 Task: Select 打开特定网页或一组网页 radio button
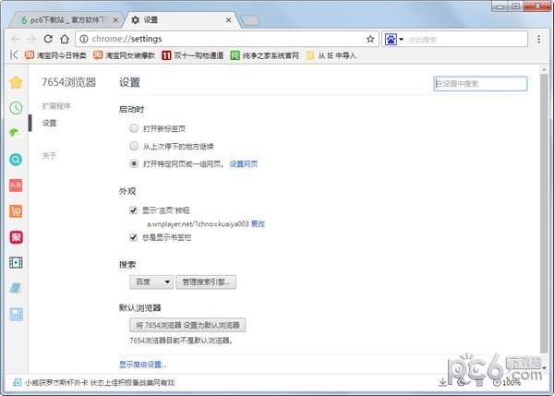click(x=134, y=163)
